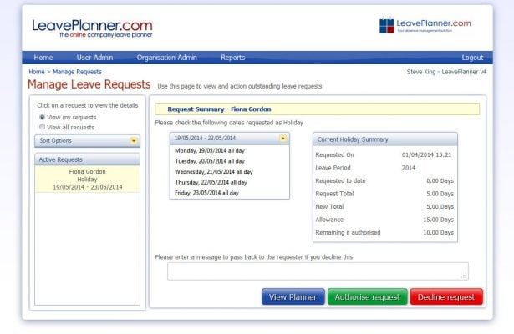This screenshot has width=514, height=334.
Task: Click Thursday, 22/05/2014 all day entry
Action: [x=211, y=182]
